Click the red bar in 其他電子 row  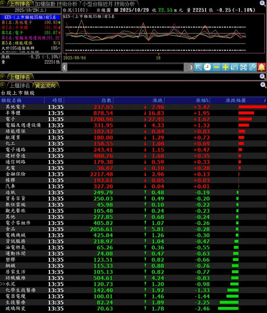(x=253, y=107)
